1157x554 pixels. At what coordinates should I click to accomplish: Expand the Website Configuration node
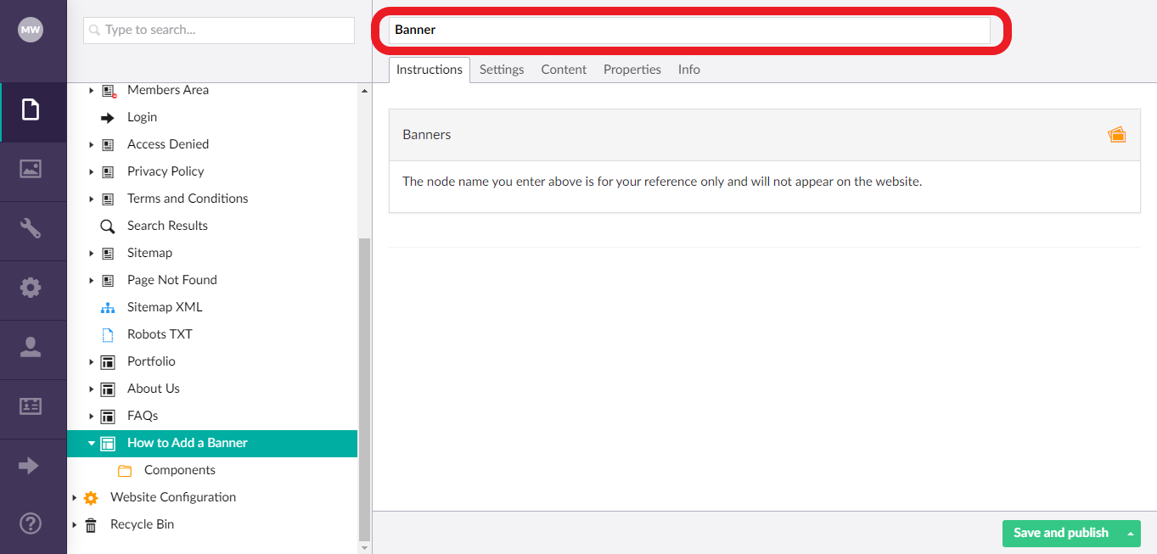(75, 498)
